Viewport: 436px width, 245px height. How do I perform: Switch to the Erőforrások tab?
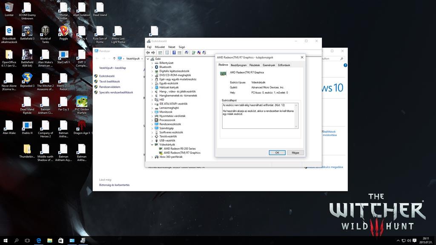pyautogui.click(x=284, y=65)
